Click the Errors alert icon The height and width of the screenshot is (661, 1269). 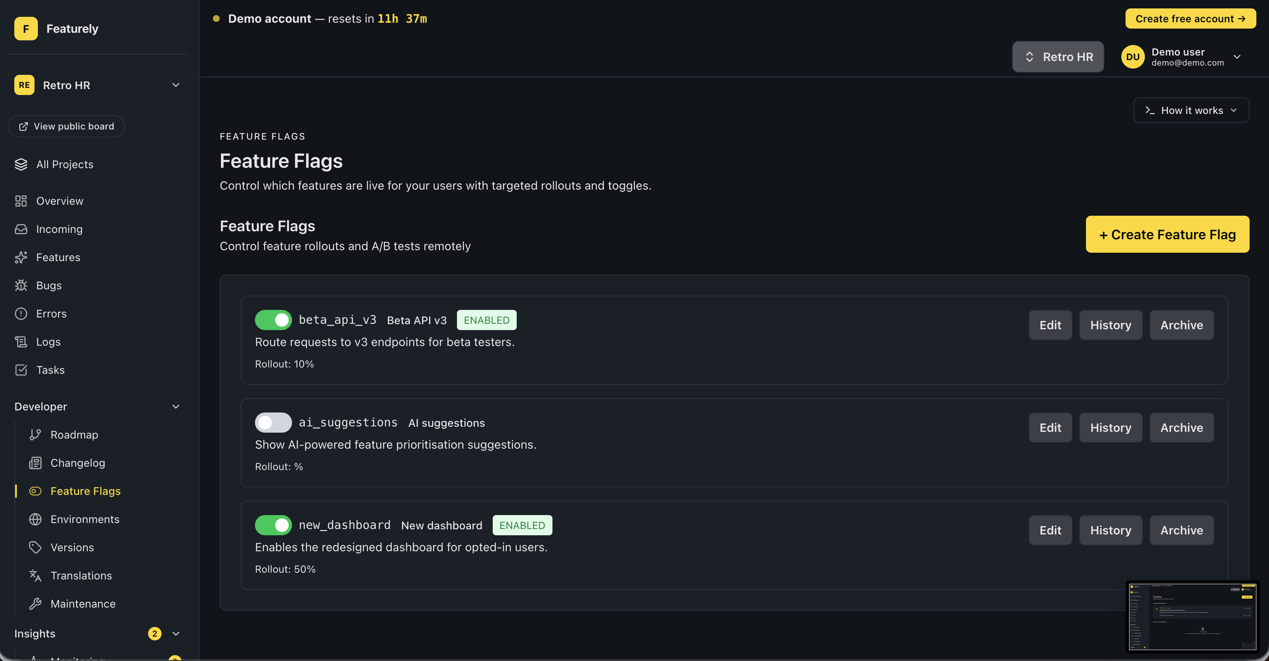[21, 314]
